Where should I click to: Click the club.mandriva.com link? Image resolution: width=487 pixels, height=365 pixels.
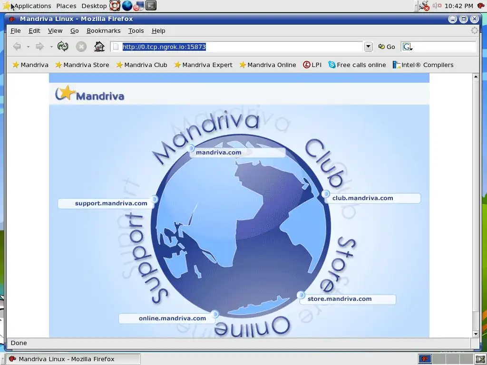[362, 198]
